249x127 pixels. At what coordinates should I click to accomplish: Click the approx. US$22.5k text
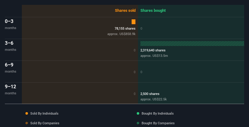(x=153, y=99)
